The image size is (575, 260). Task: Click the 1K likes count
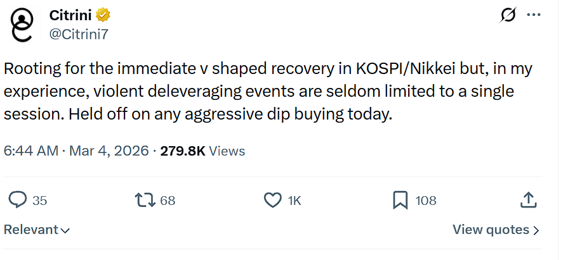[294, 201]
